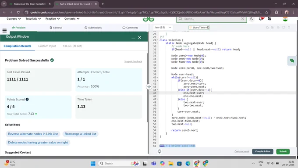Click code line 45 one.next=curr

tap(194, 93)
